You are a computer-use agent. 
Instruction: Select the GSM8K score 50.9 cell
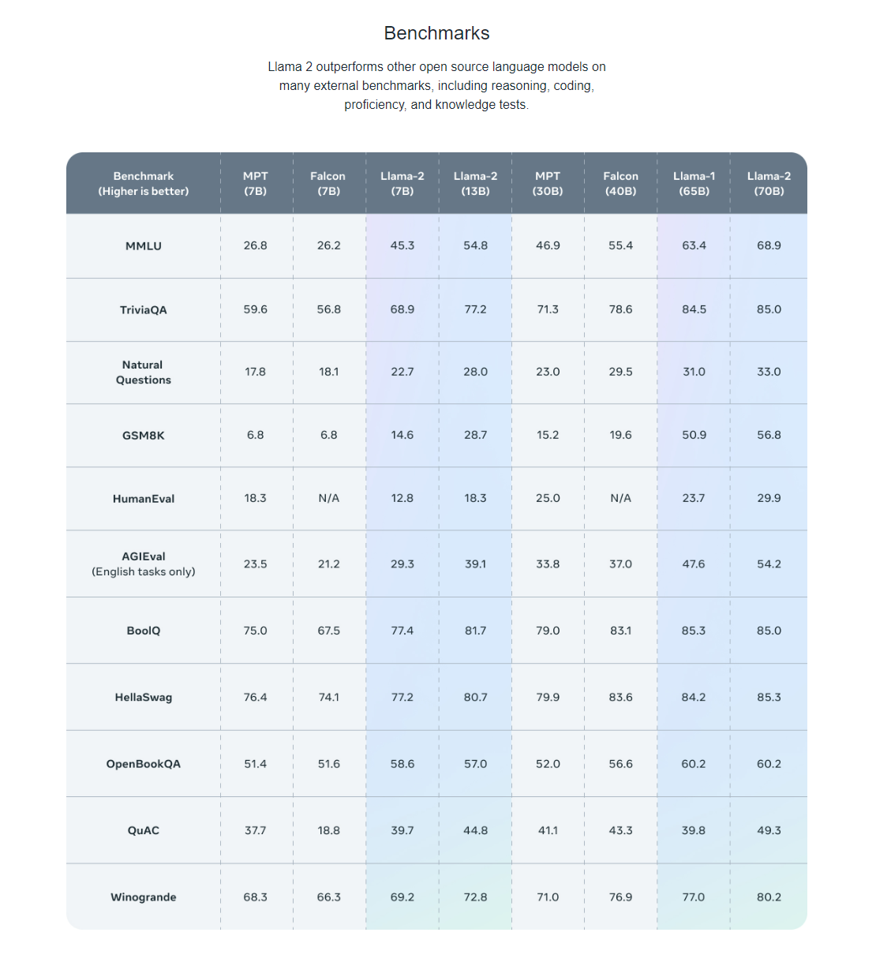[x=694, y=435]
